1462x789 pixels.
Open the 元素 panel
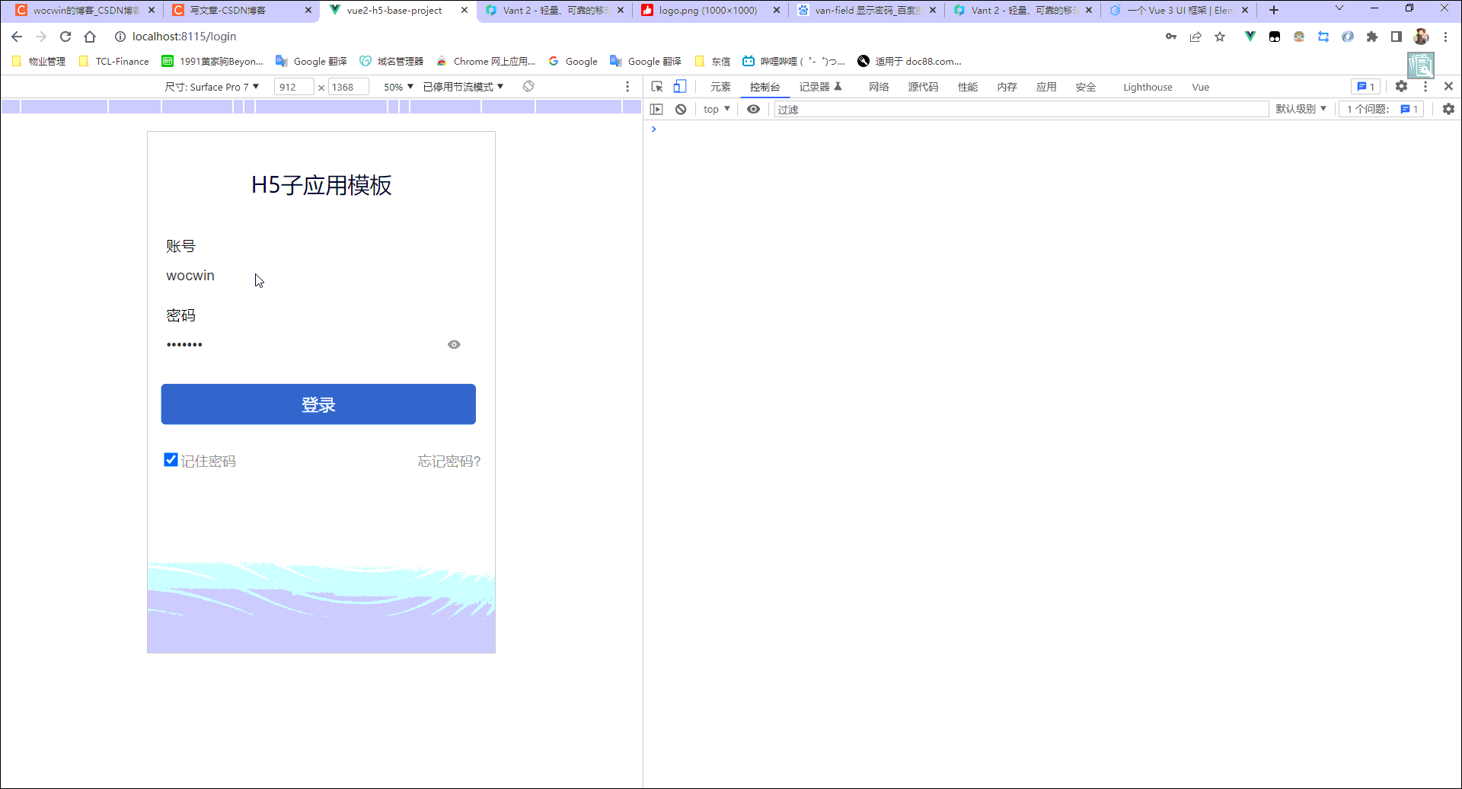tap(720, 86)
